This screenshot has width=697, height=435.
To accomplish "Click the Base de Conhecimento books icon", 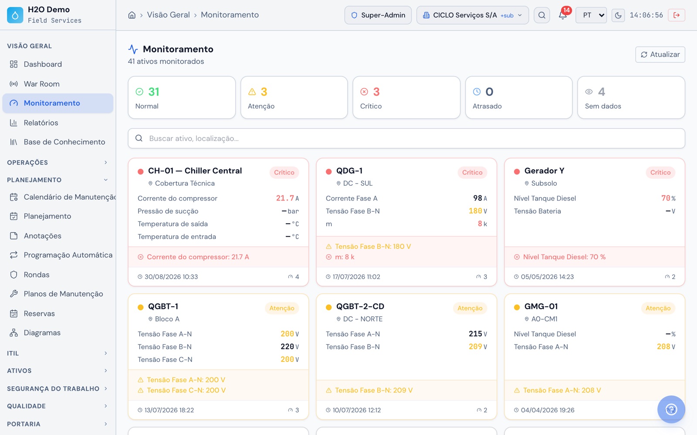I will coord(14,142).
